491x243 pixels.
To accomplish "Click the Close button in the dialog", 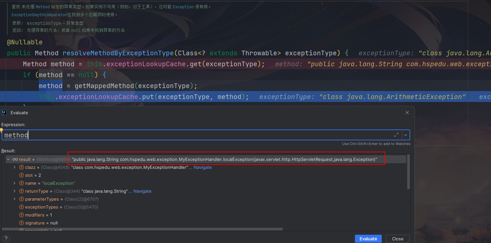I will pyautogui.click(x=398, y=239).
